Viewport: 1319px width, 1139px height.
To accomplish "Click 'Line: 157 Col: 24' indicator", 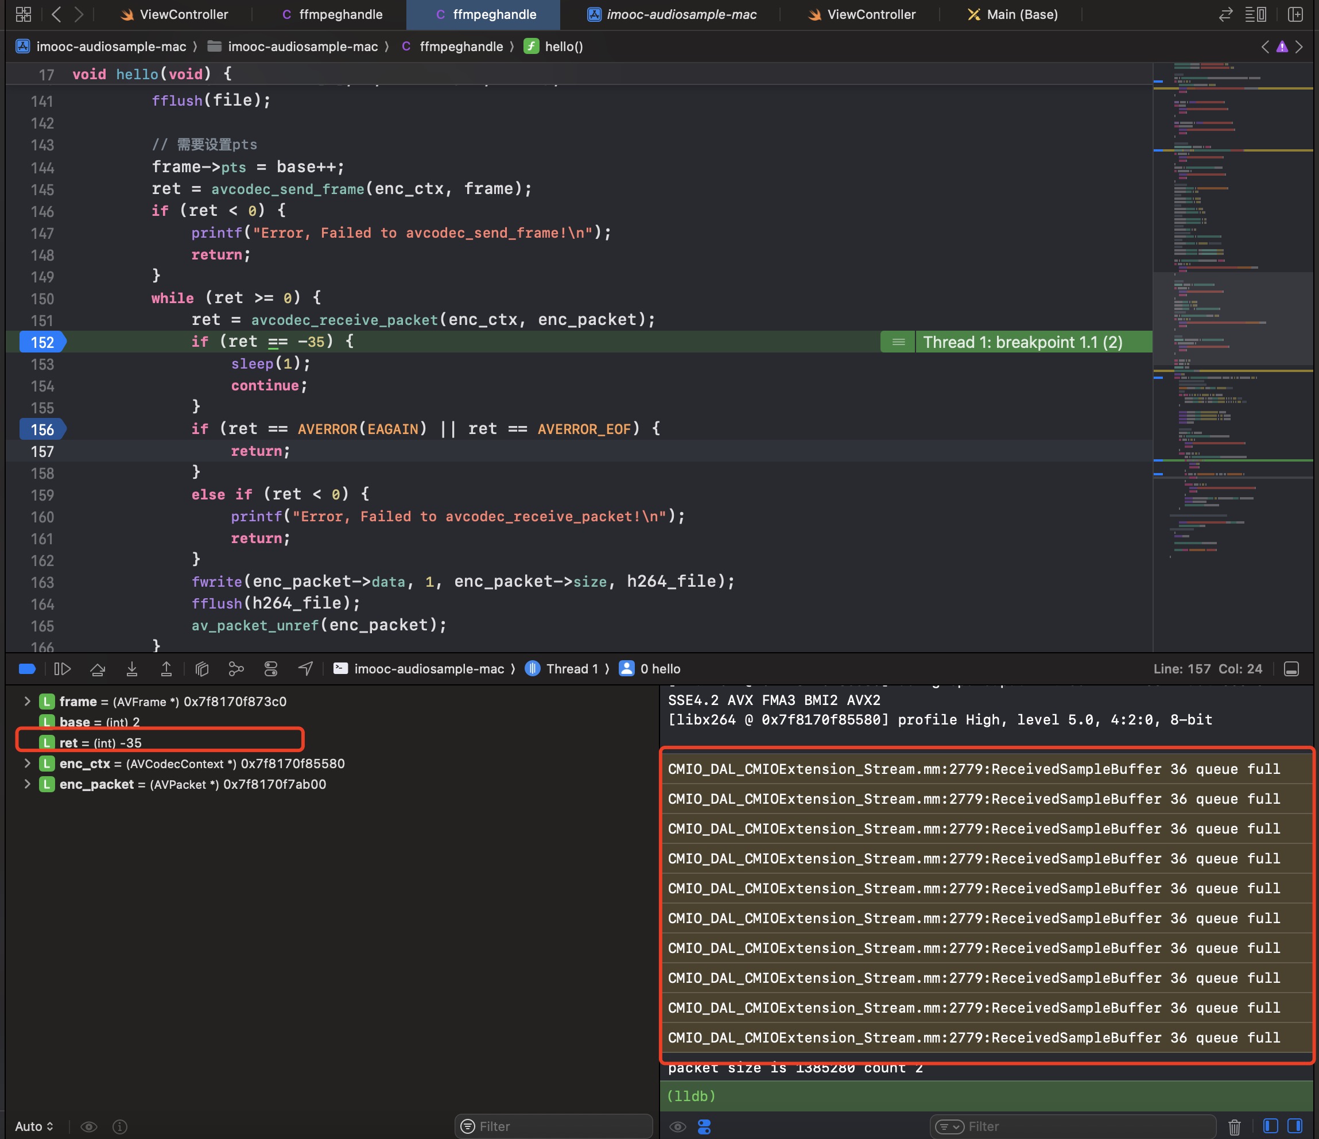I will pos(1208,668).
